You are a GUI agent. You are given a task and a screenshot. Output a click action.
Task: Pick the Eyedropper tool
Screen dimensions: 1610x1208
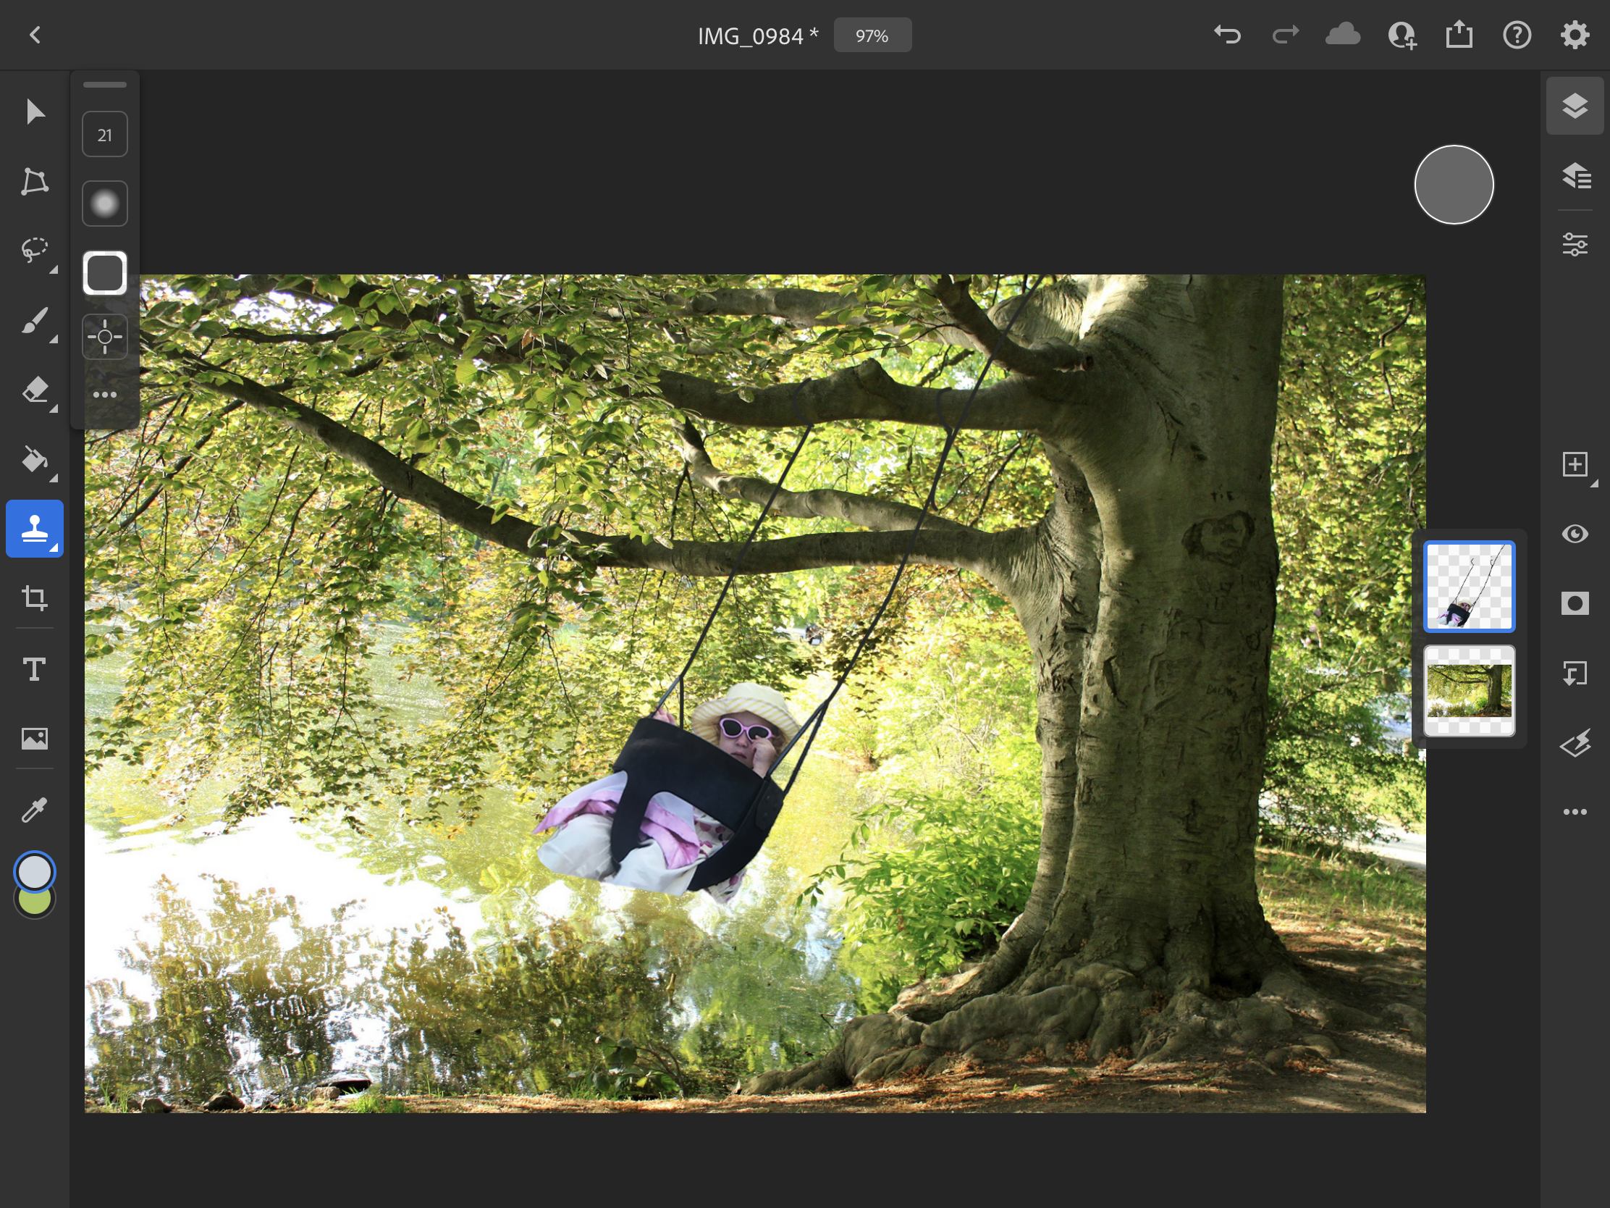pyautogui.click(x=34, y=808)
